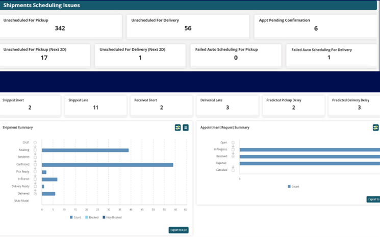Click the Tendered status square marker
The width and height of the screenshot is (380, 237).
click(x=35, y=157)
